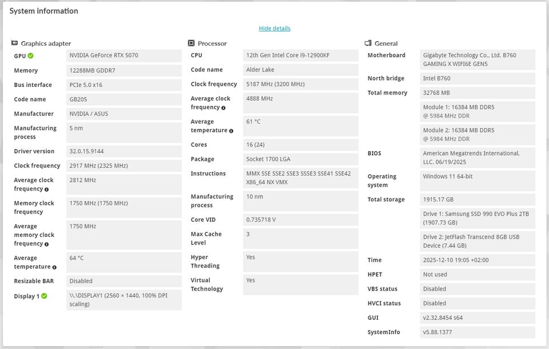Select the 2917 MHz (2325 MHz) clock value
Image resolution: width=549 pixels, height=349 pixels.
point(124,165)
